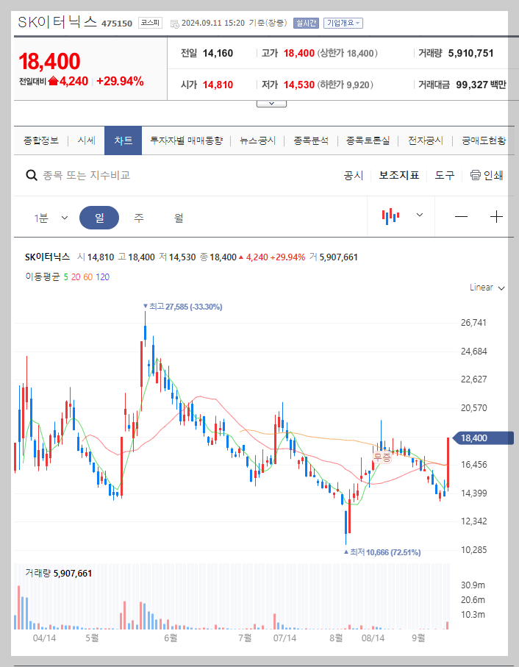
Task: Click the 60-day moving average label
Action: click(88, 277)
